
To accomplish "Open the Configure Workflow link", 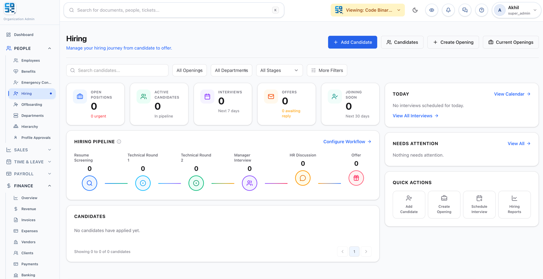I will [x=347, y=141].
